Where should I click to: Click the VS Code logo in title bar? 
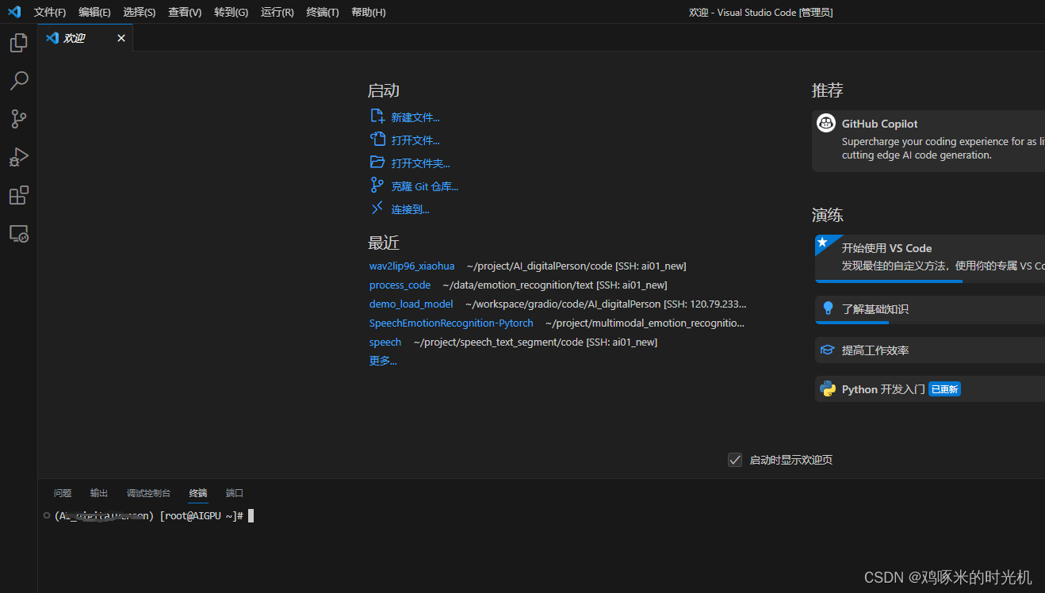13,12
